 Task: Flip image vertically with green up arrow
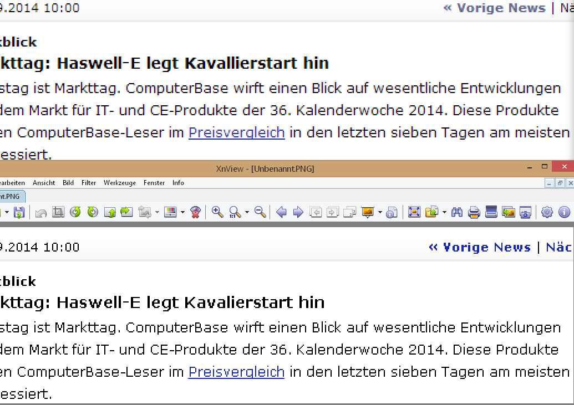(x=110, y=212)
